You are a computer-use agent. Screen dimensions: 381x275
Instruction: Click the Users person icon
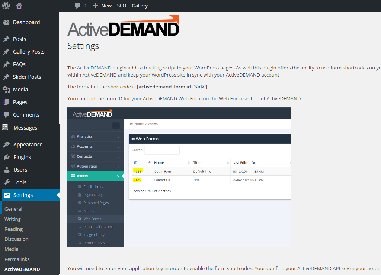coord(7,170)
